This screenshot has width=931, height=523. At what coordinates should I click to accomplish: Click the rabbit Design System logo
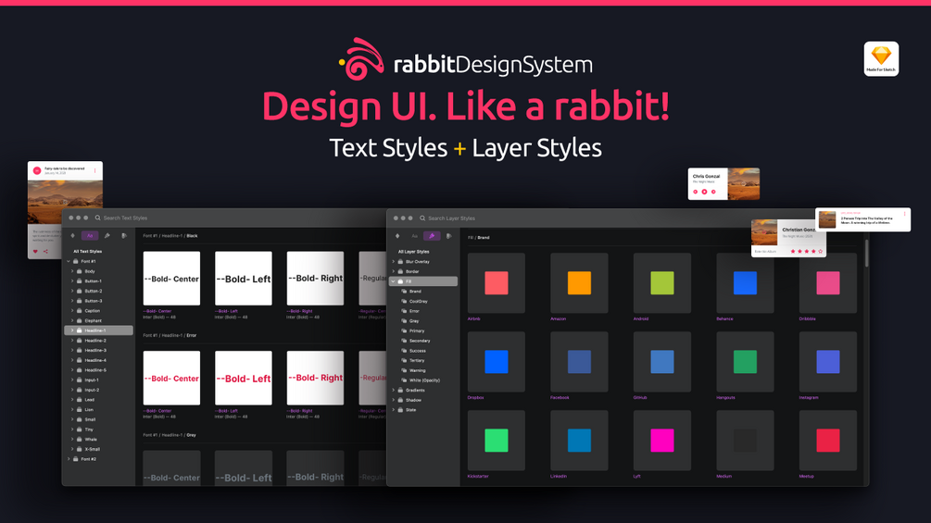(x=465, y=59)
